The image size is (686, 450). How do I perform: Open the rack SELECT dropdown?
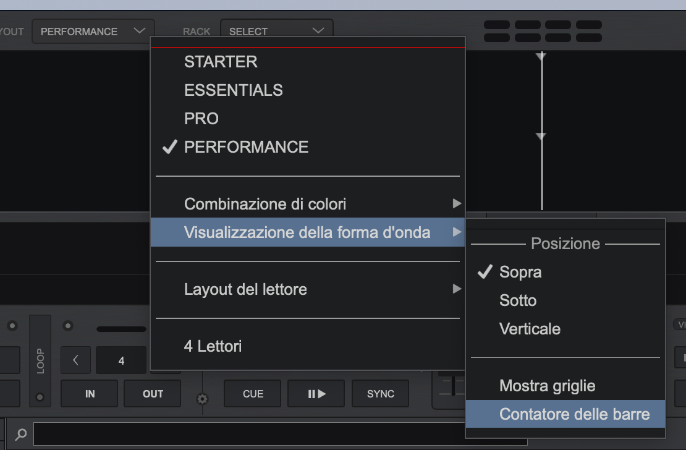pyautogui.click(x=276, y=31)
